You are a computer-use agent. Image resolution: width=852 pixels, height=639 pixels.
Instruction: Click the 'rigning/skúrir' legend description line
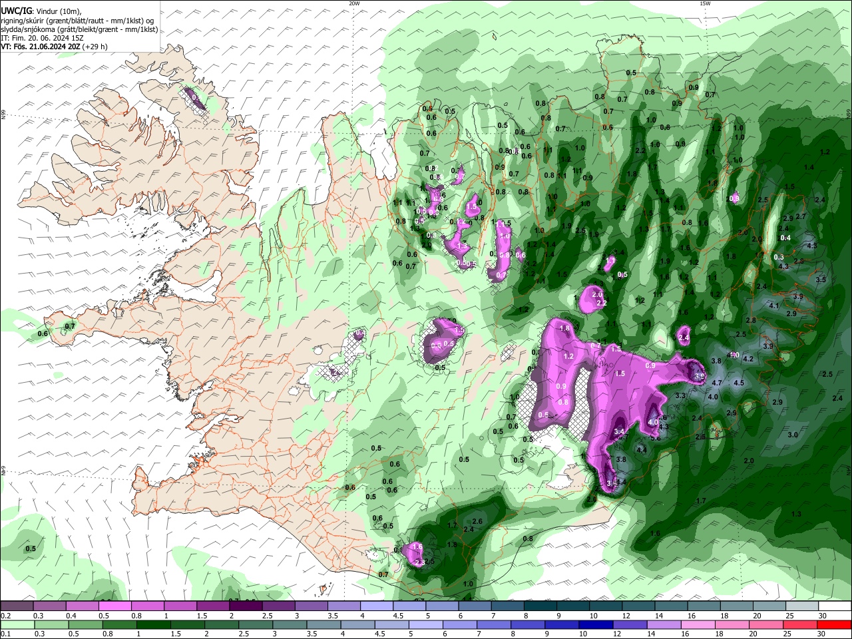coord(77,20)
